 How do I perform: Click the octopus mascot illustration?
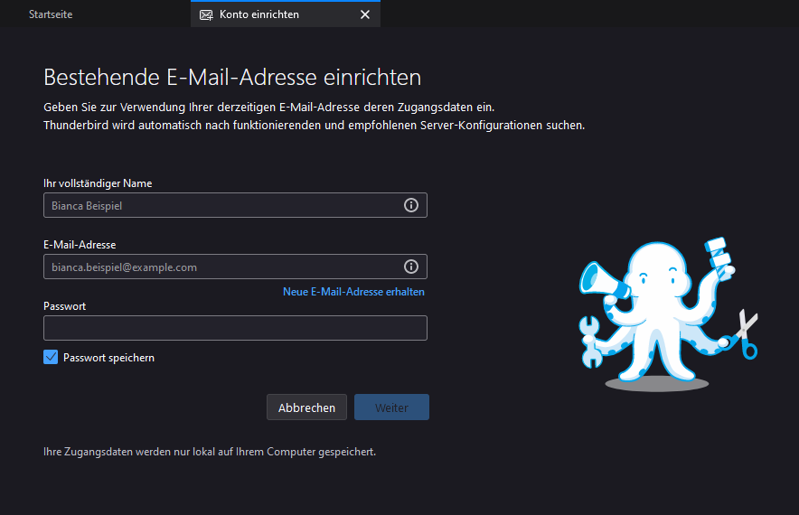pos(668,314)
